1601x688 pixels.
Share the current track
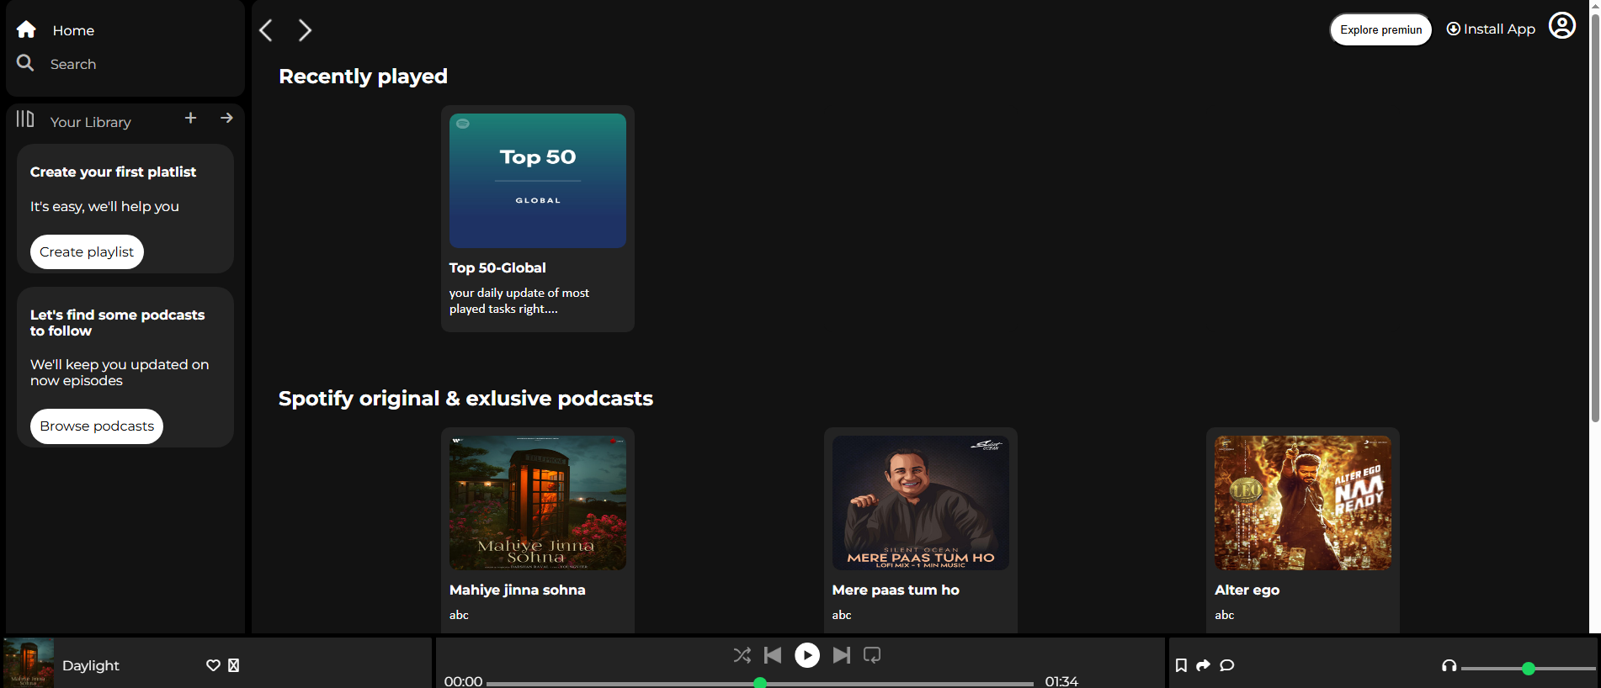click(1204, 665)
